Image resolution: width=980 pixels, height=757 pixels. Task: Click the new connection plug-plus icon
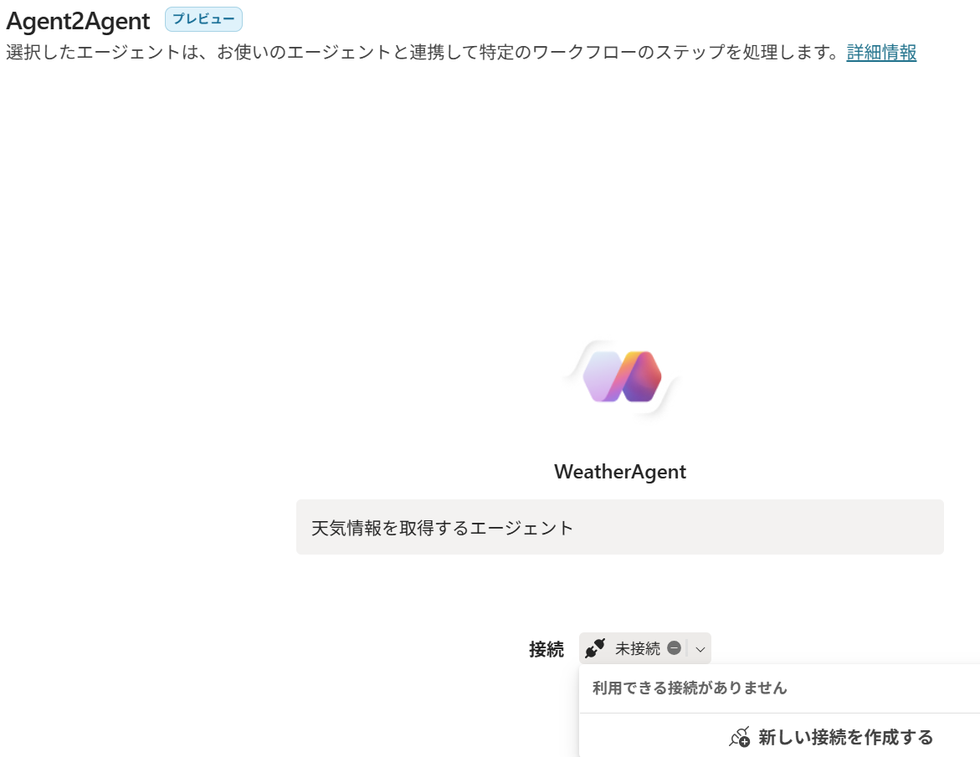tap(739, 737)
